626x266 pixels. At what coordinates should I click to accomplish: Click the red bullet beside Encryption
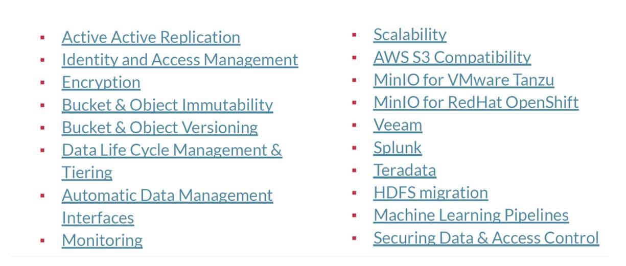point(42,82)
